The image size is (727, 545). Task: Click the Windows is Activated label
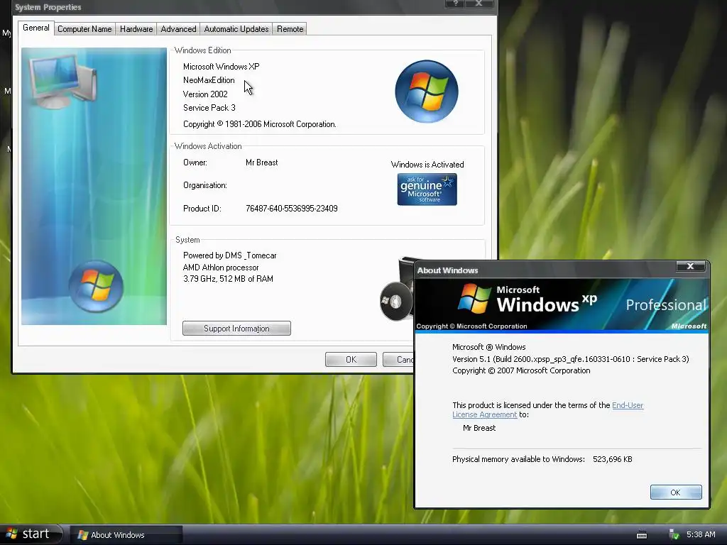[x=427, y=165]
